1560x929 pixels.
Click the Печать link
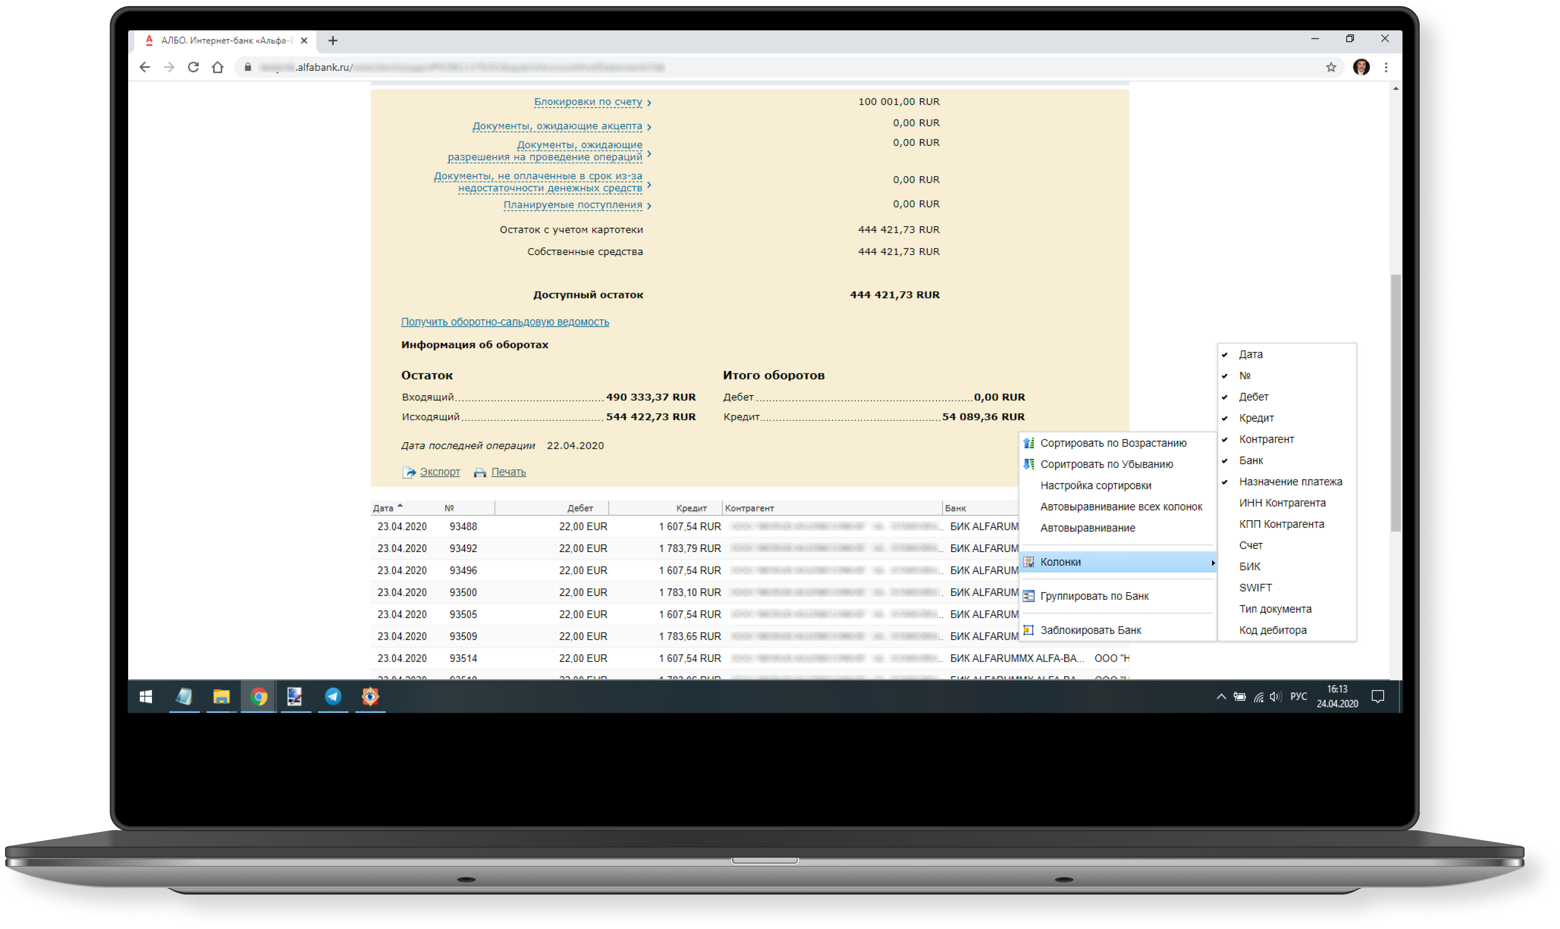tap(508, 473)
